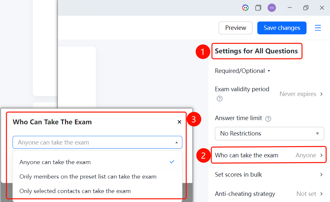
Task: Collapse the 'Anyone can take the exam' combo box
Action: click(97, 142)
